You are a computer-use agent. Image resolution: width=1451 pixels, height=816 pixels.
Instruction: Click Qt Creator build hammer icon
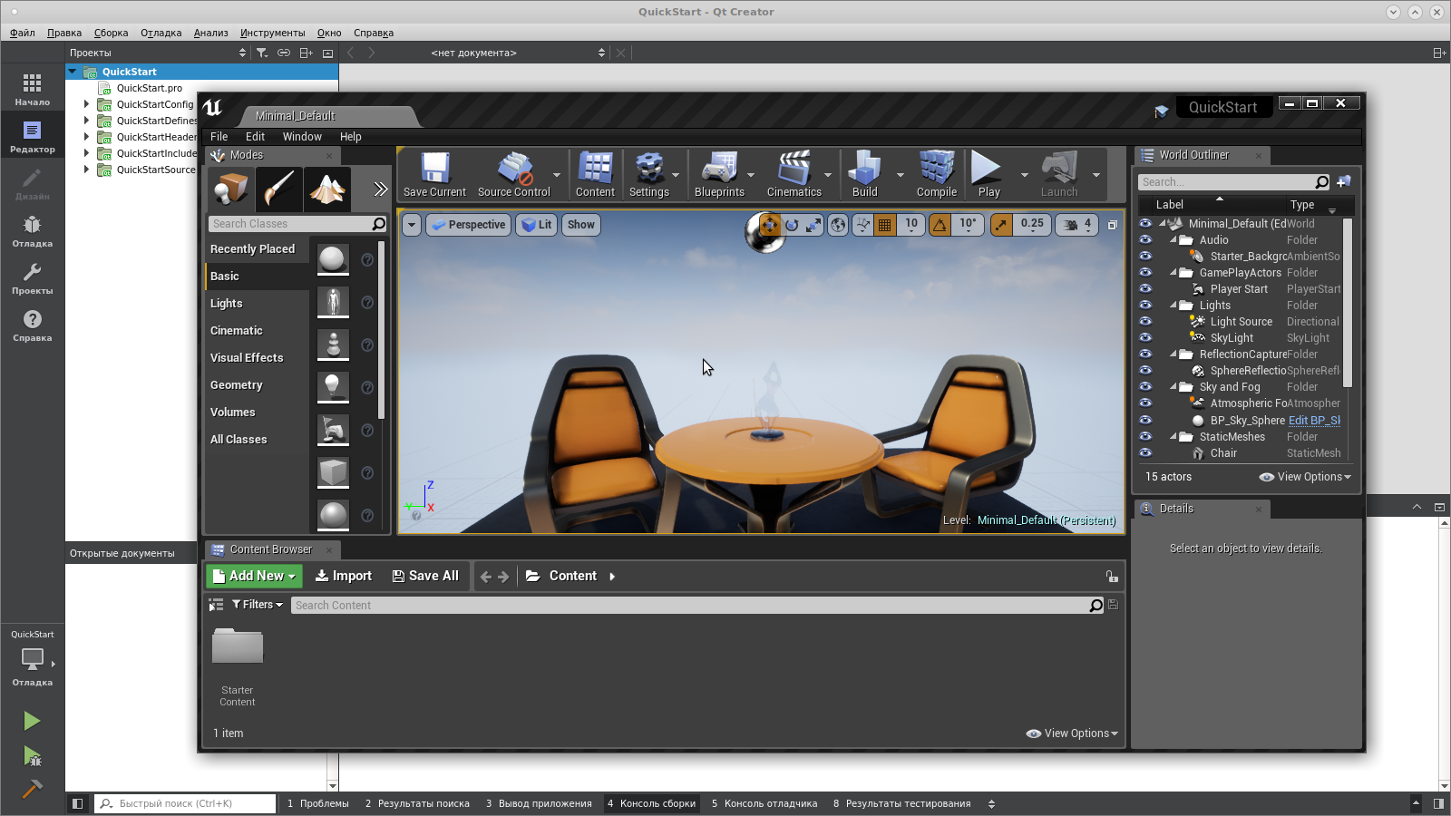click(32, 789)
